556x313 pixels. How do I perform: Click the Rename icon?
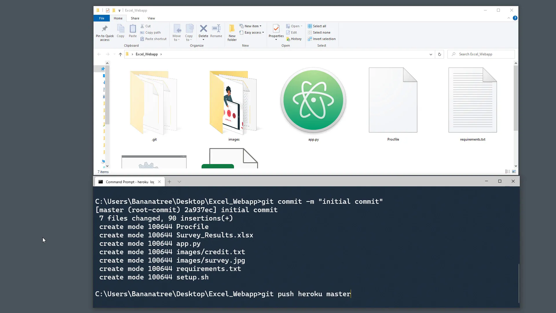[216, 29]
